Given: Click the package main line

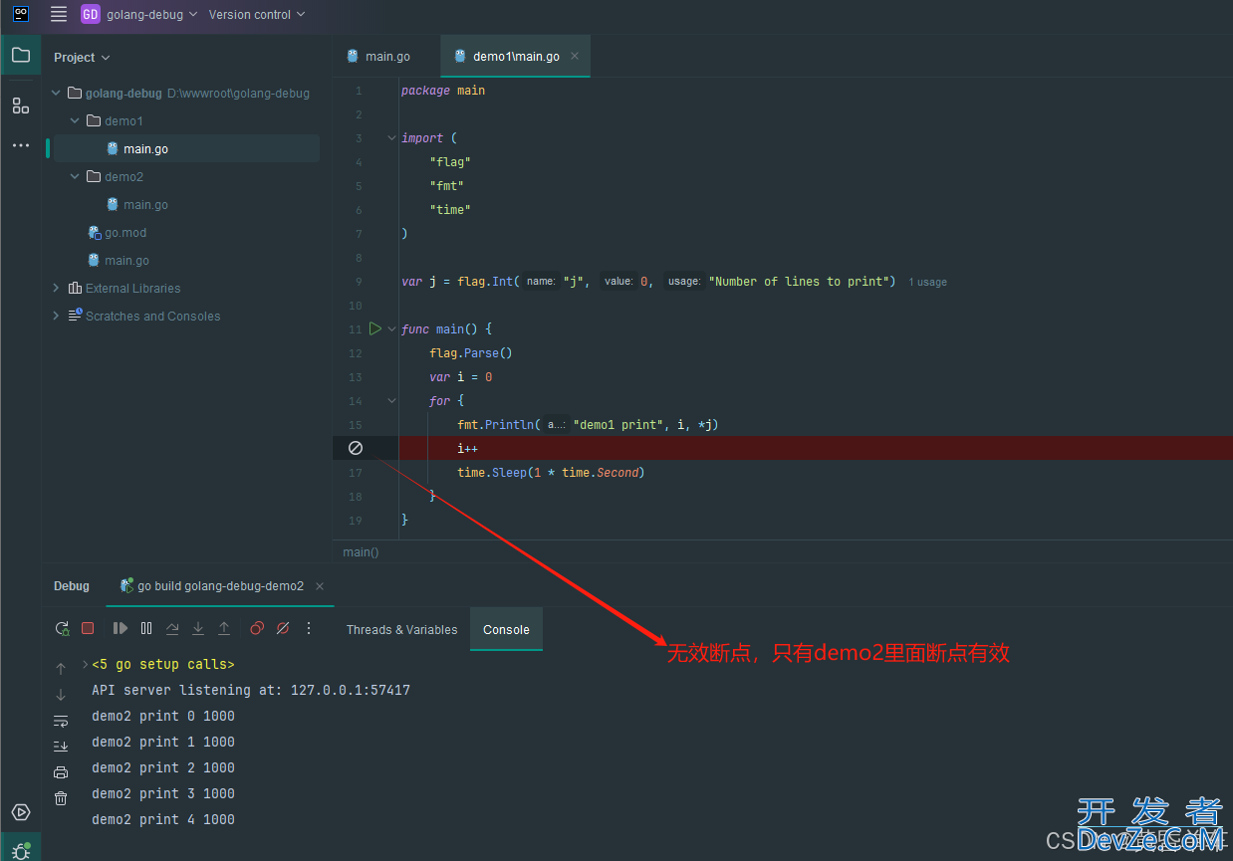Looking at the screenshot, I should (443, 90).
